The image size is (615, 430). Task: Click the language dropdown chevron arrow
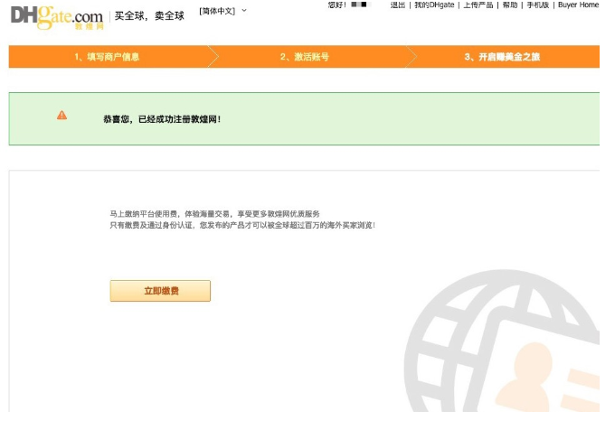[x=244, y=11]
